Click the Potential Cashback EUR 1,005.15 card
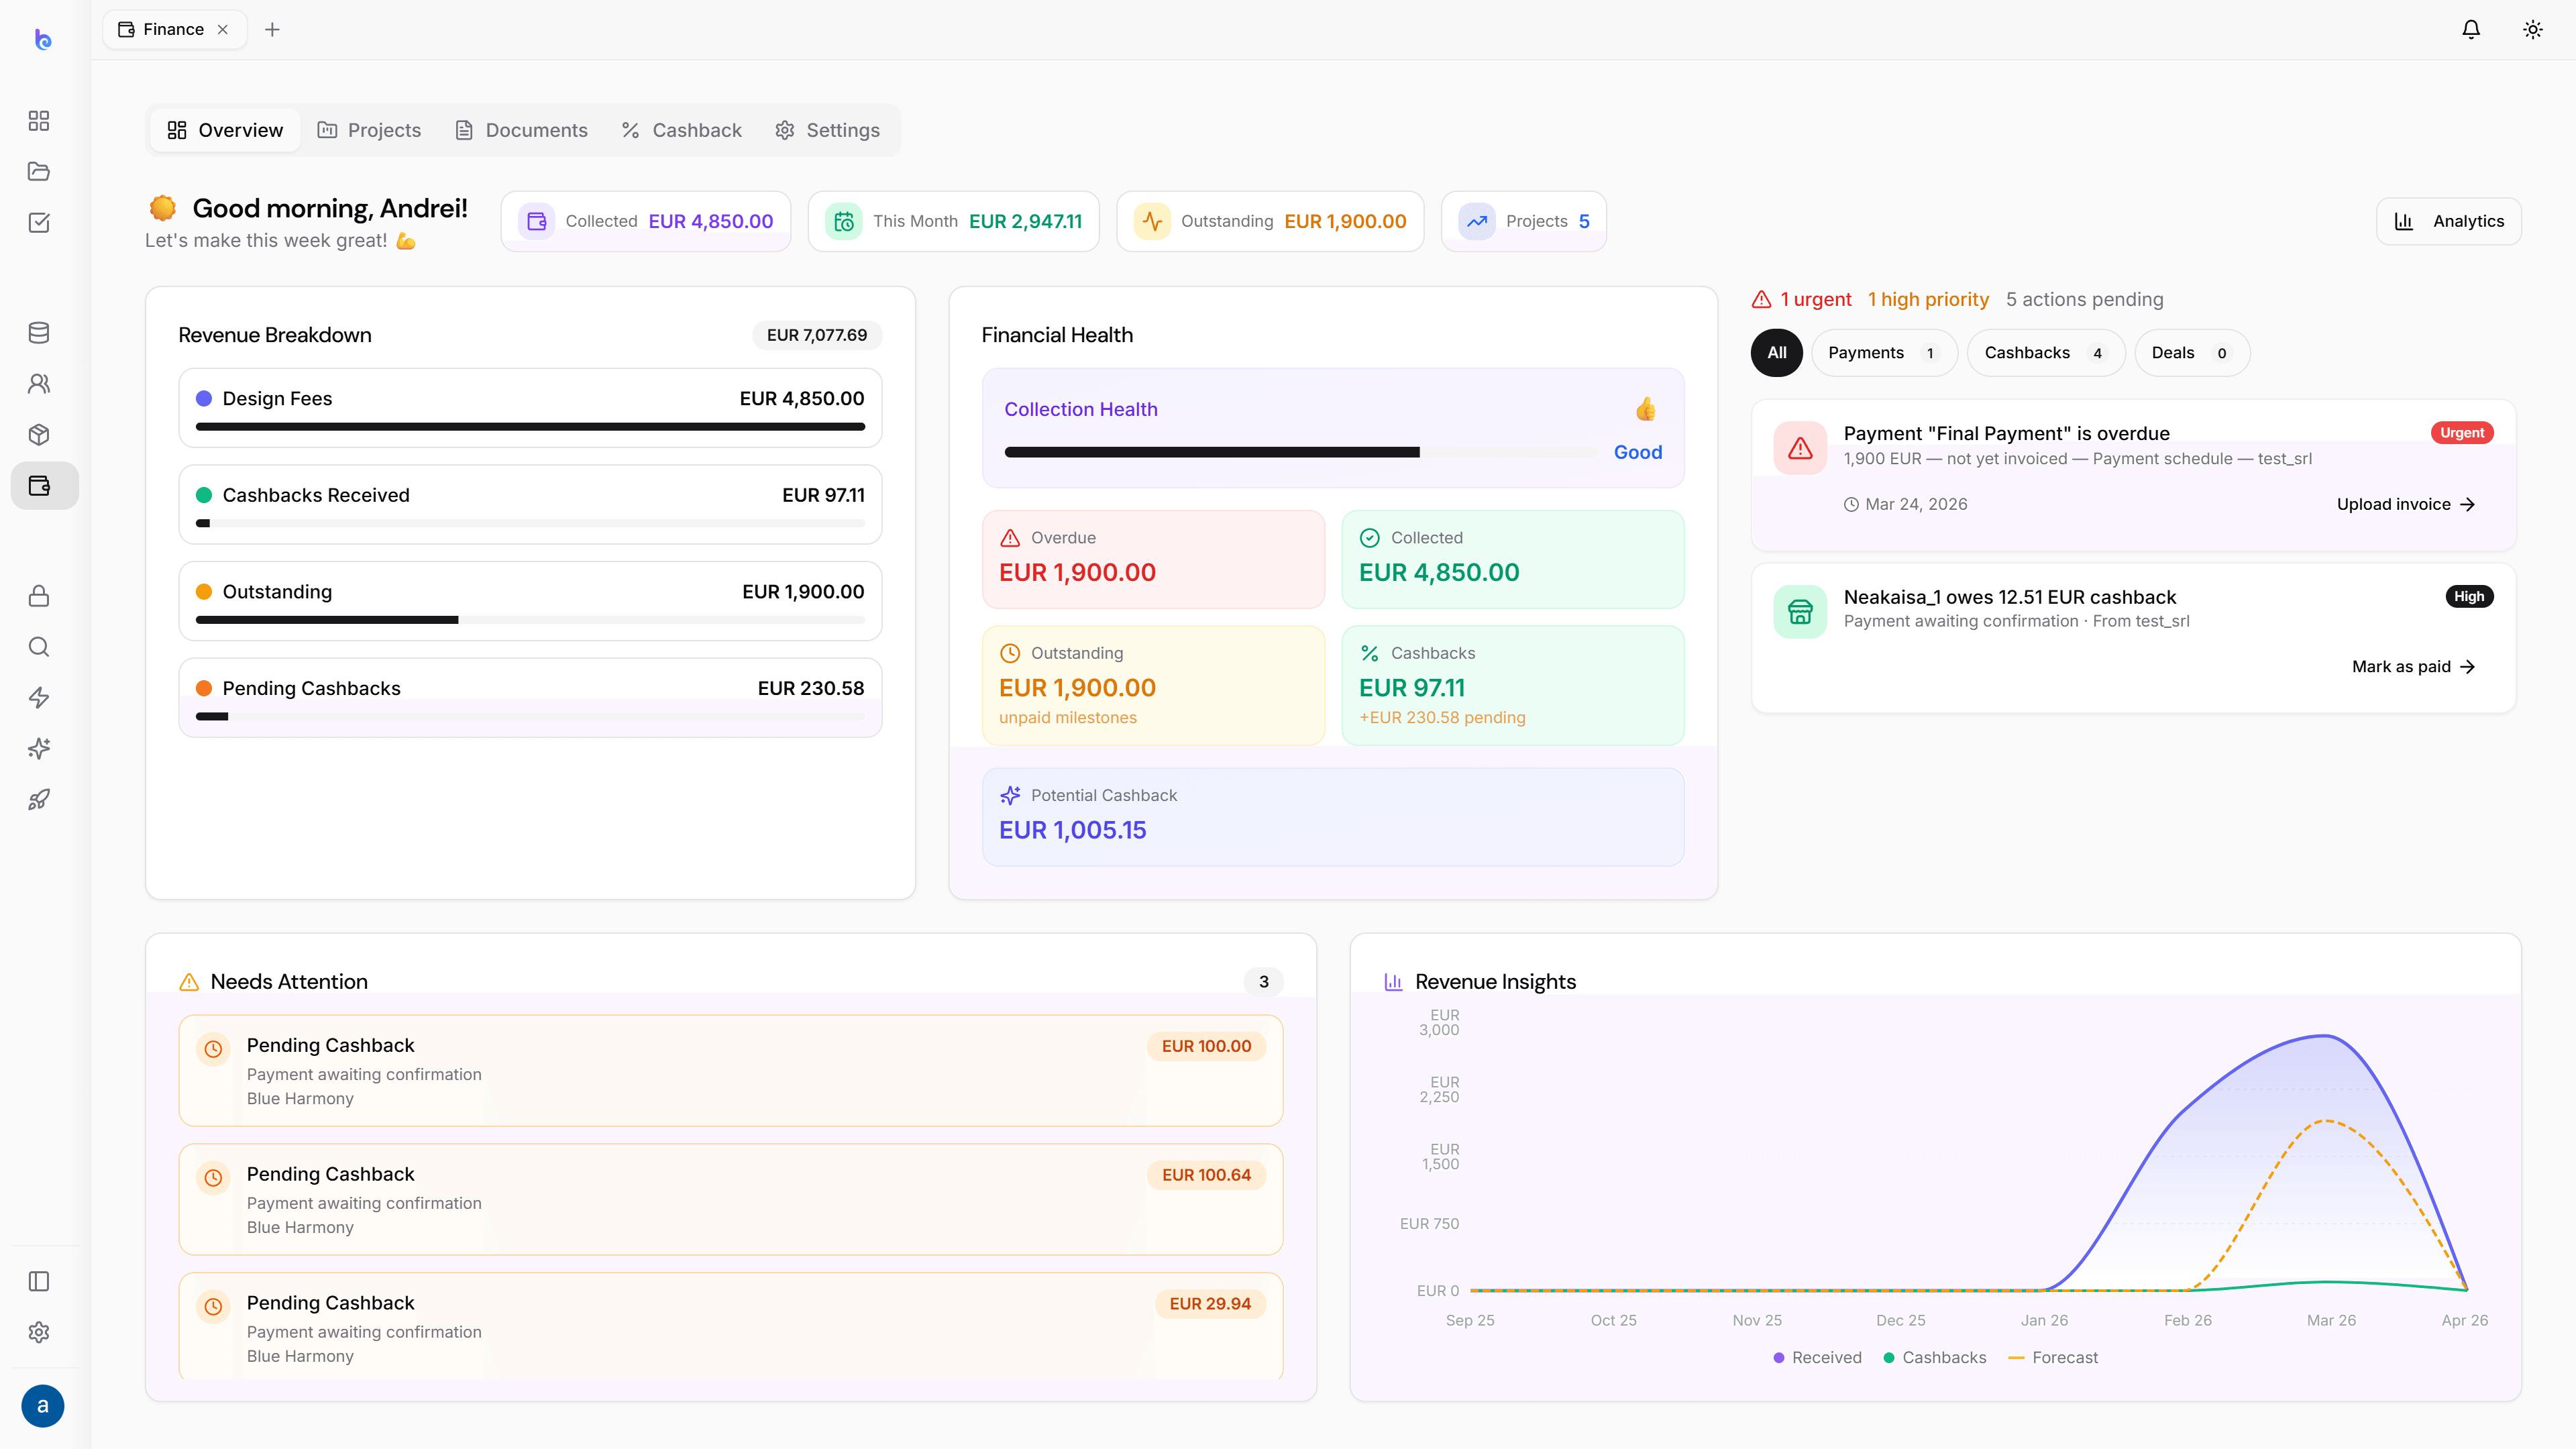 click(1333, 817)
